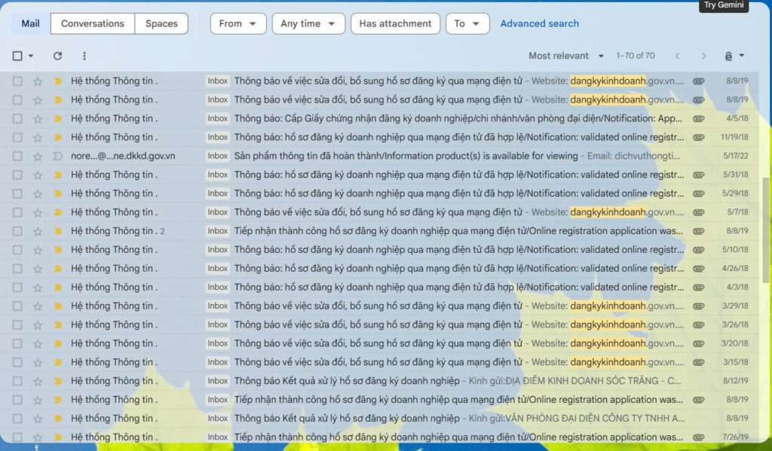
Task: Open the Any time filter dropdown
Action: [308, 23]
